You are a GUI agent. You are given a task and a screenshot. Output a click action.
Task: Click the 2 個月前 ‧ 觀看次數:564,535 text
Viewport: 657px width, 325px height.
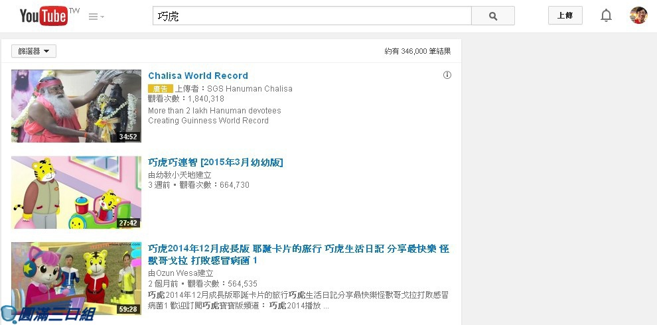click(x=203, y=283)
